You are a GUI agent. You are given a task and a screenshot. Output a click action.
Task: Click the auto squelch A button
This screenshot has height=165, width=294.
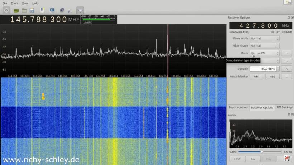(286, 69)
